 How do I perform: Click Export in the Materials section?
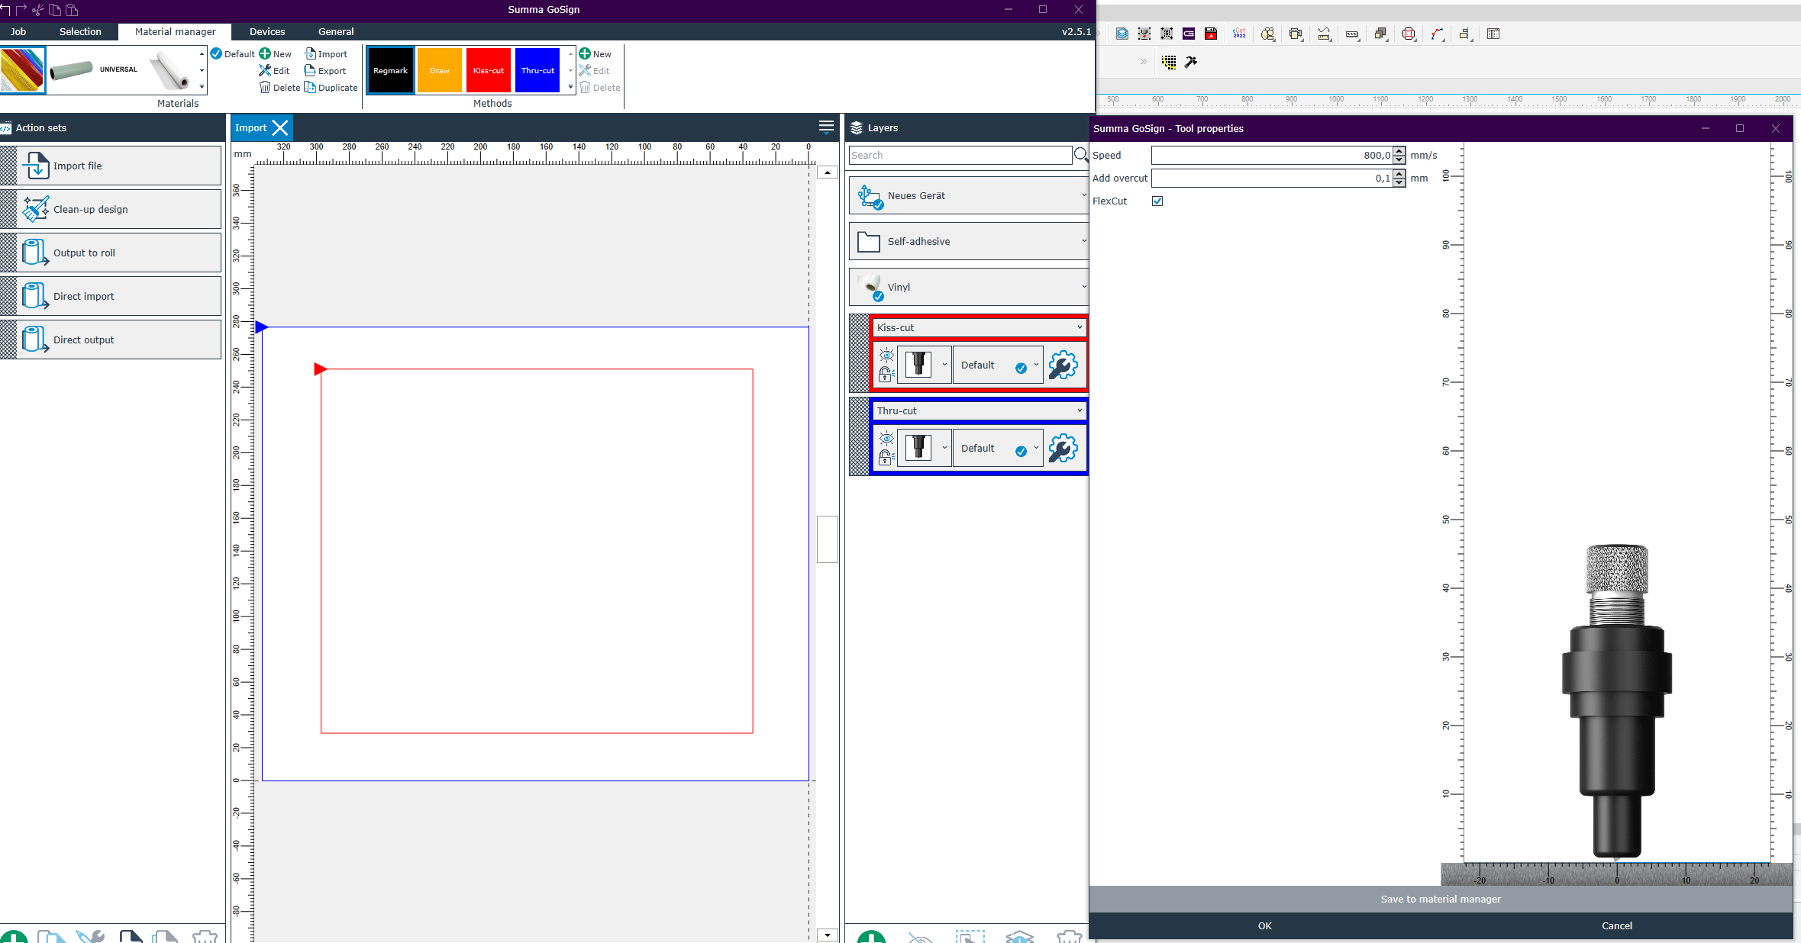click(325, 70)
